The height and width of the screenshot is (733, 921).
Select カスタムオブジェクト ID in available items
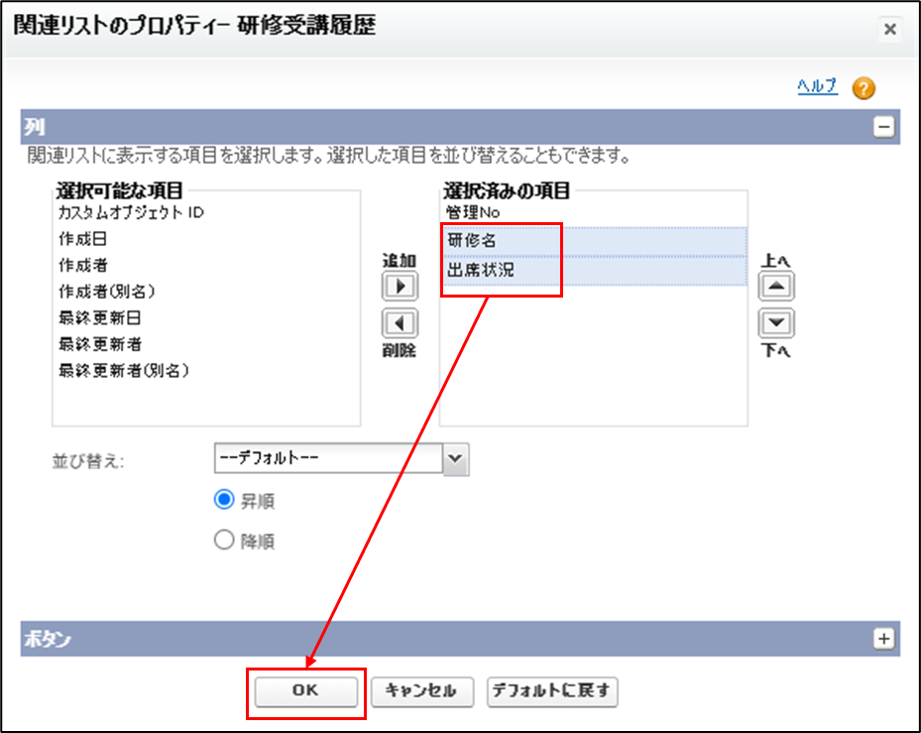130,212
